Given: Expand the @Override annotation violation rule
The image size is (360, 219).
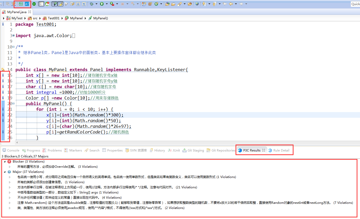Looking at the screenshot, I should point(10,167).
